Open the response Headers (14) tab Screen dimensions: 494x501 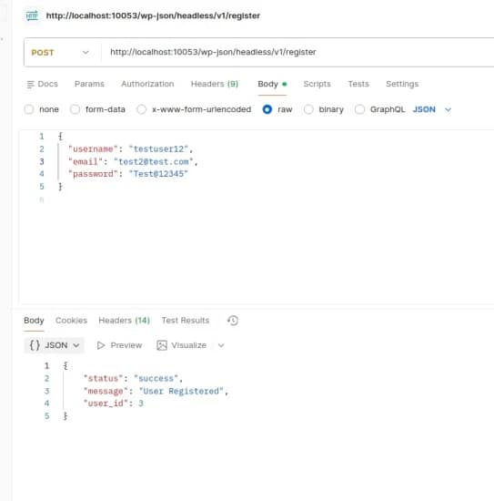124,320
